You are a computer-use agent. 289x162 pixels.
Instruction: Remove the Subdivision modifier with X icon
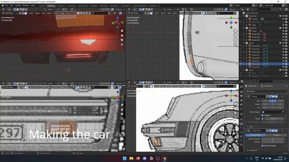282,130
